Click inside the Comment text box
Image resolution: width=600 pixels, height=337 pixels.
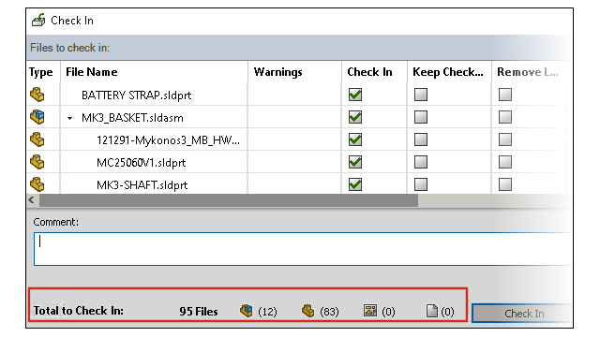(x=303, y=249)
